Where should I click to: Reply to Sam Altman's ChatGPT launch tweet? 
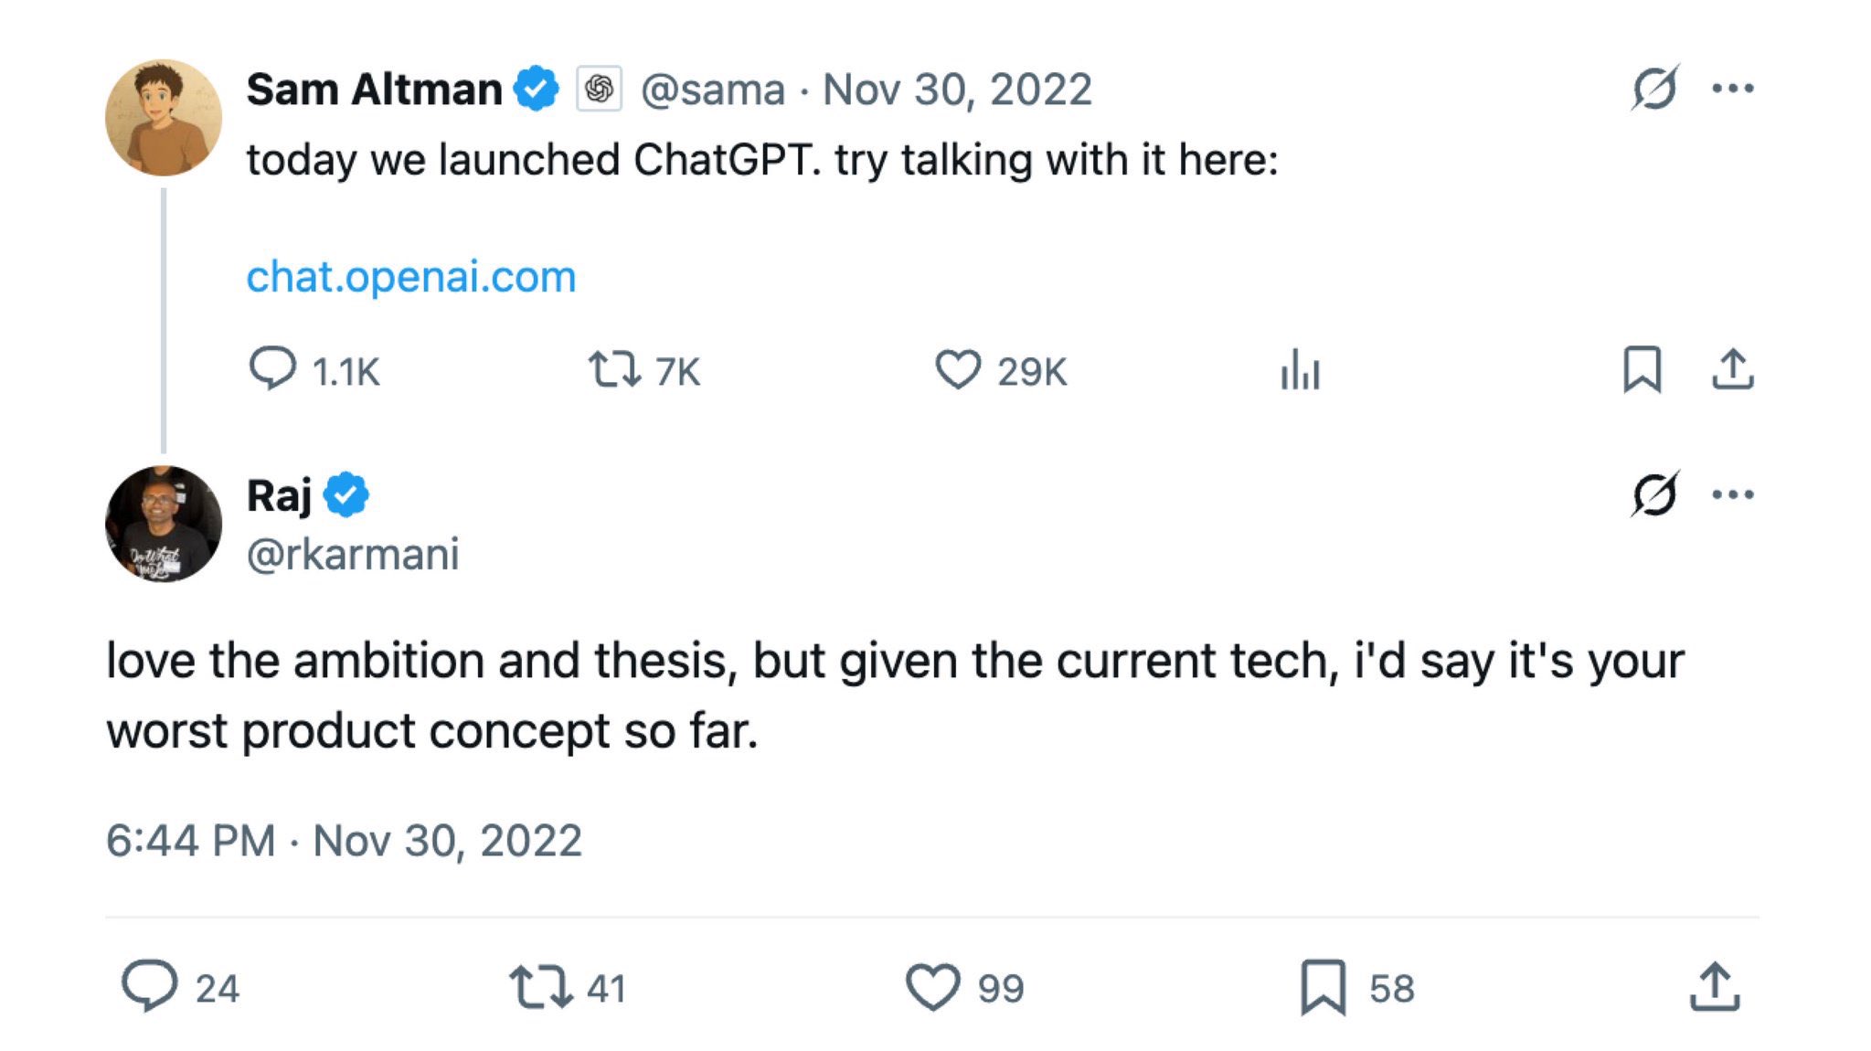[x=272, y=369]
